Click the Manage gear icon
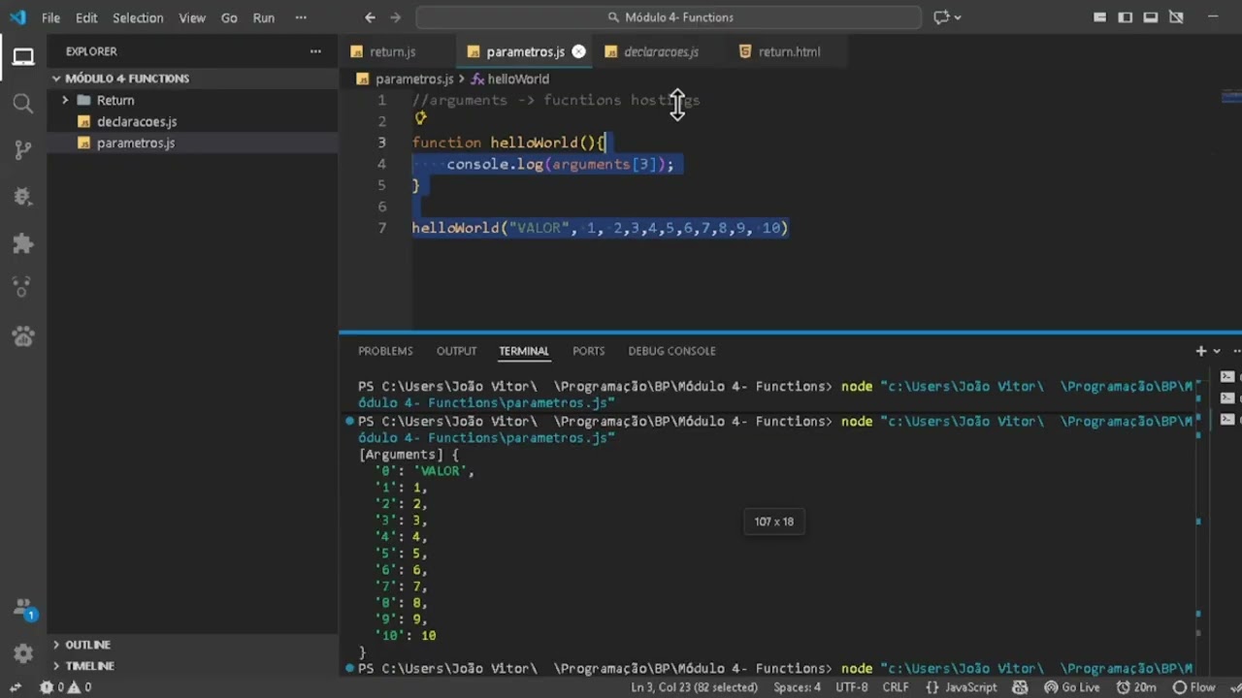This screenshot has width=1242, height=698. click(x=23, y=652)
